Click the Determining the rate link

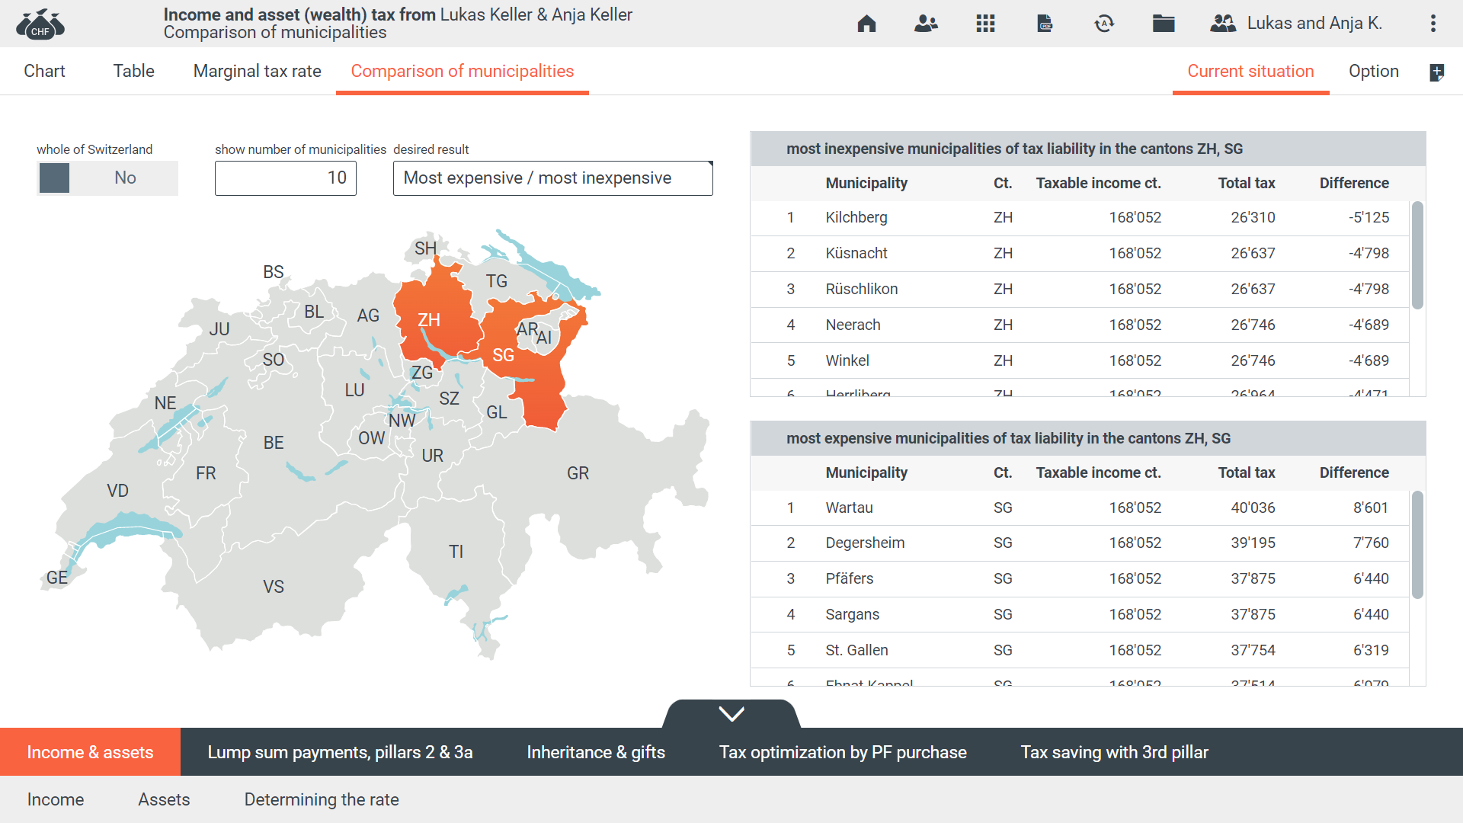pos(321,799)
